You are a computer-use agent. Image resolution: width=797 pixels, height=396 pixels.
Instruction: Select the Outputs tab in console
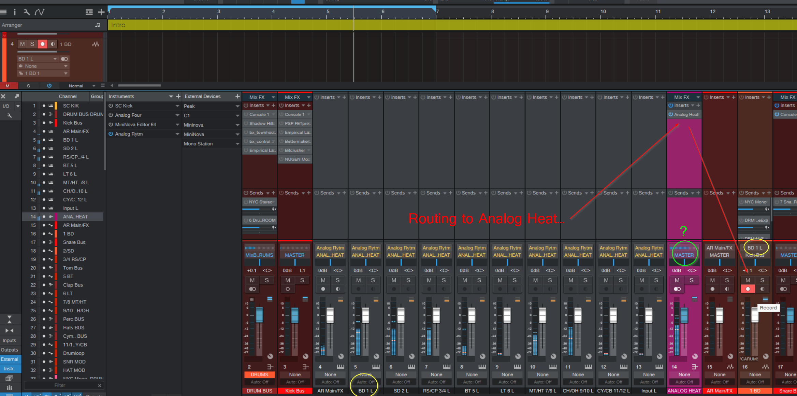pyautogui.click(x=10, y=350)
